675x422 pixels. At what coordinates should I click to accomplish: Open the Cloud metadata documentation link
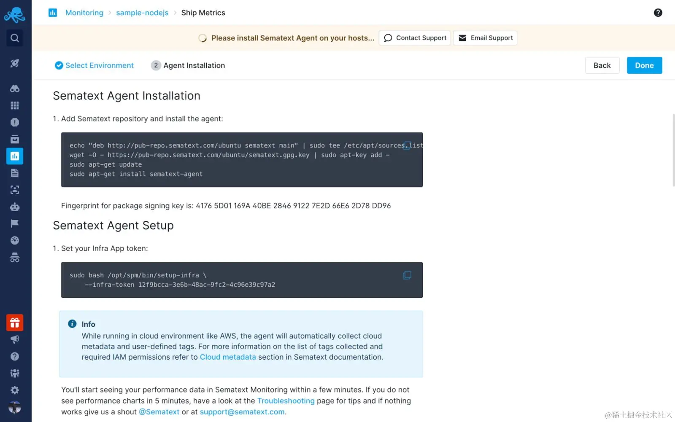pyautogui.click(x=228, y=357)
